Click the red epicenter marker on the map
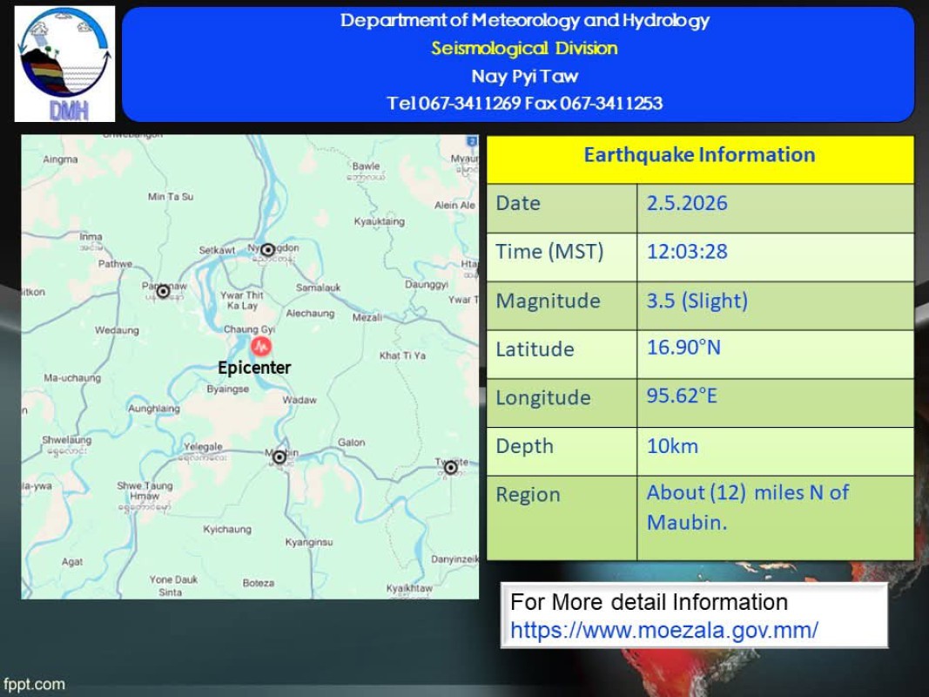This screenshot has width=929, height=697. tap(261, 346)
